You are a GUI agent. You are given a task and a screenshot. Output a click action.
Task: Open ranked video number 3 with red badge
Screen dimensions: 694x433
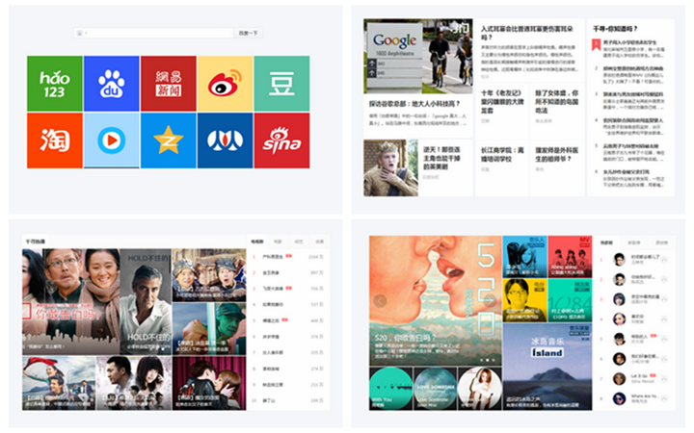[287, 289]
